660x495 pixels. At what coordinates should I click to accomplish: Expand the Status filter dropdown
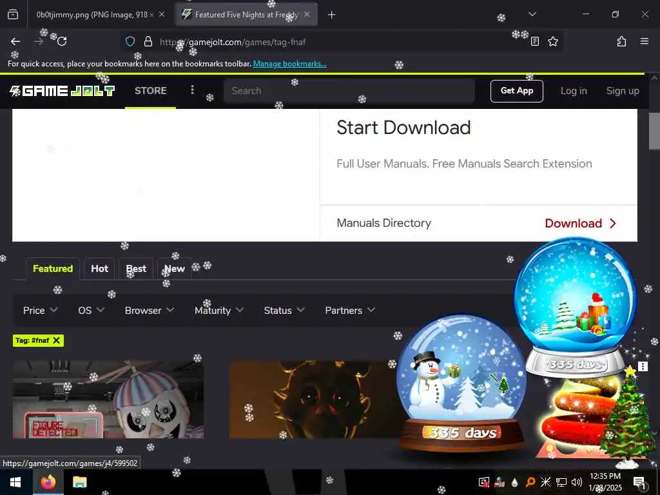(284, 310)
